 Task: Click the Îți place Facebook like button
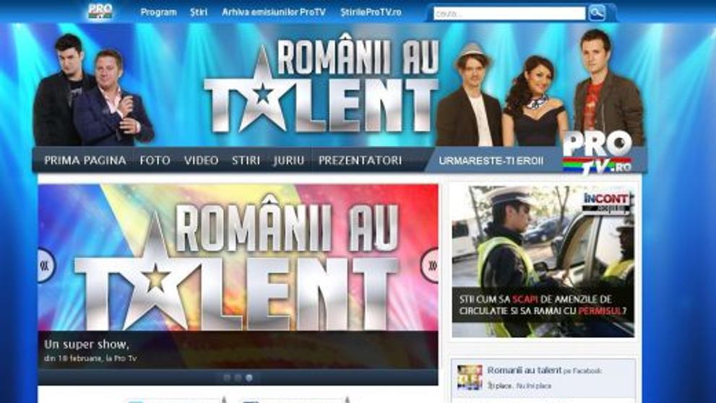tap(499, 386)
